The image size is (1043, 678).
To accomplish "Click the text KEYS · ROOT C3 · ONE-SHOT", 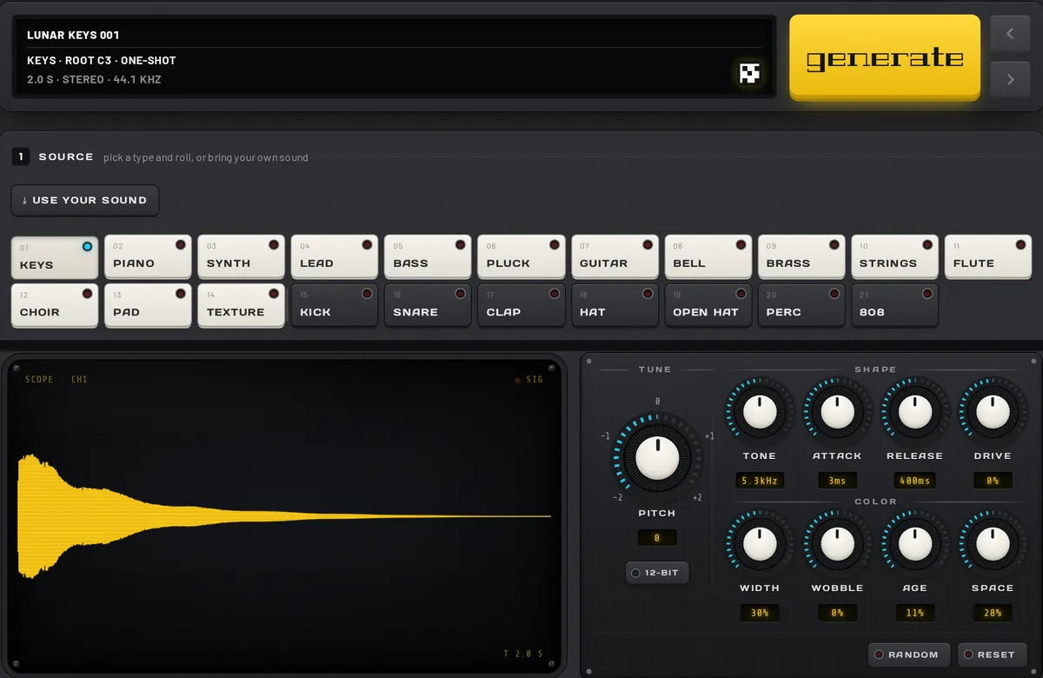I will [x=102, y=61].
